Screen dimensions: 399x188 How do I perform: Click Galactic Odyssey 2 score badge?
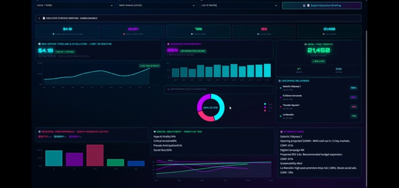pos(353,88)
